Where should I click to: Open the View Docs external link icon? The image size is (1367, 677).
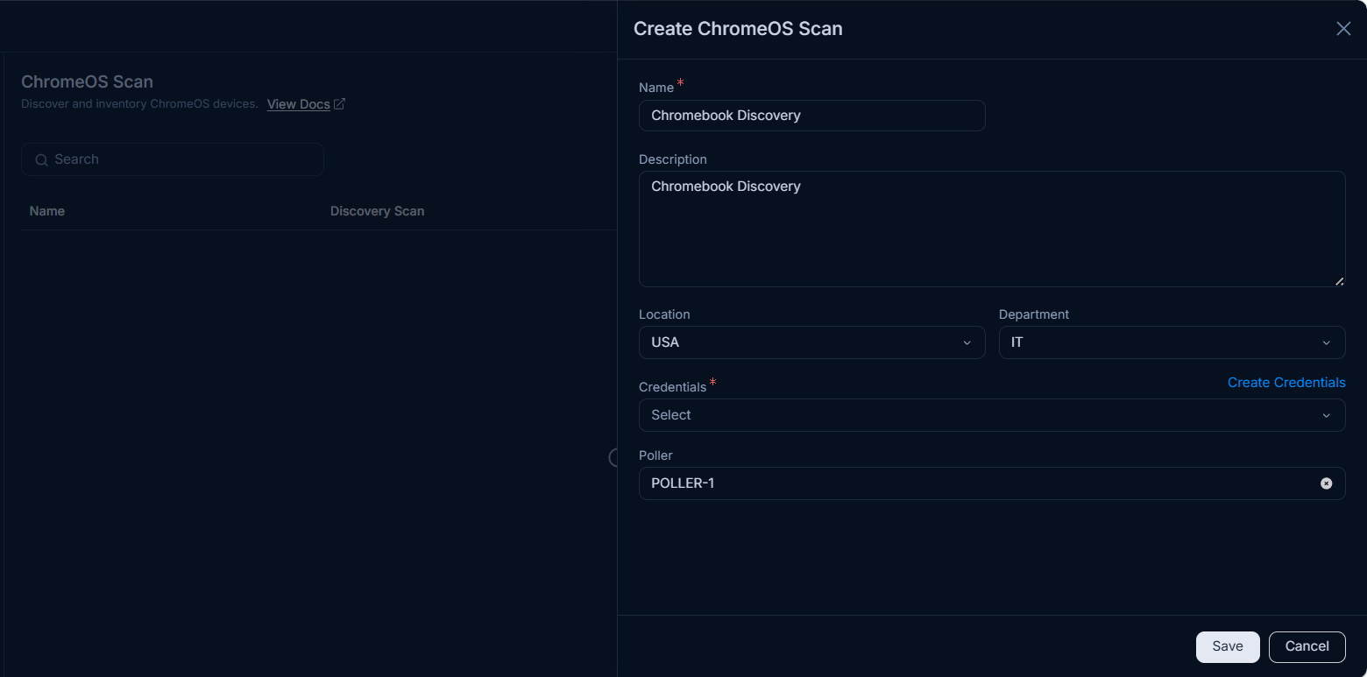339,104
